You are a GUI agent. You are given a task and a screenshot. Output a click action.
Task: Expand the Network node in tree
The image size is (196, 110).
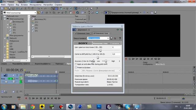pos(5,38)
